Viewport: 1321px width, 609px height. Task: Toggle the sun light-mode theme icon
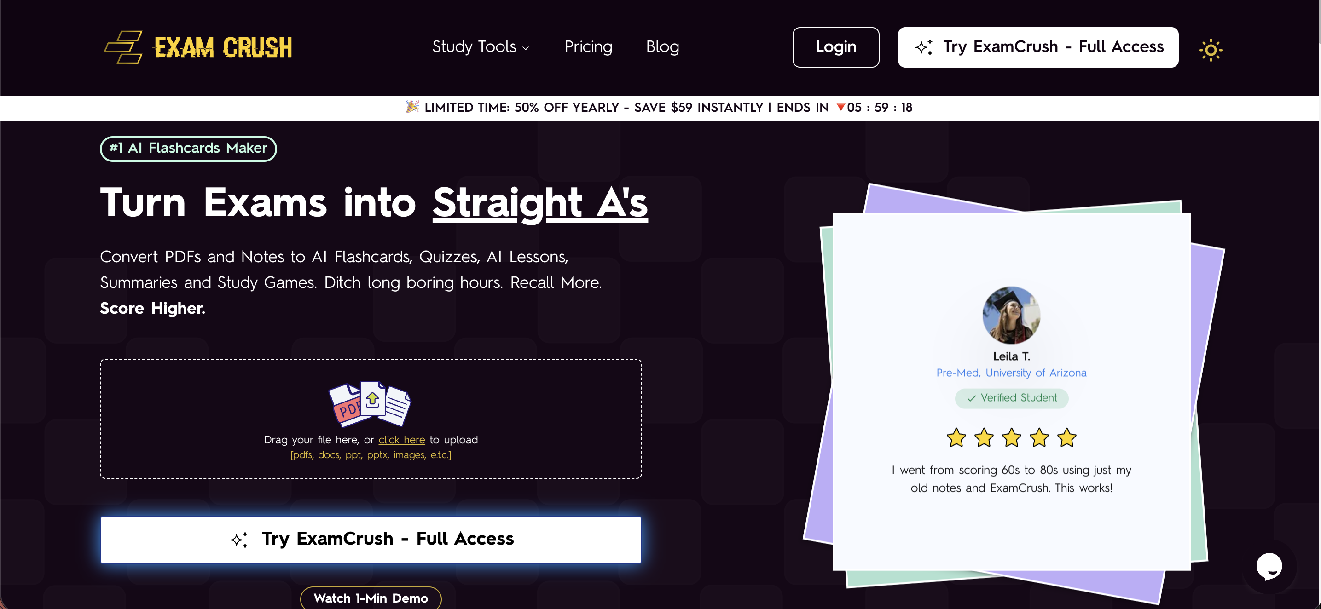coord(1211,50)
